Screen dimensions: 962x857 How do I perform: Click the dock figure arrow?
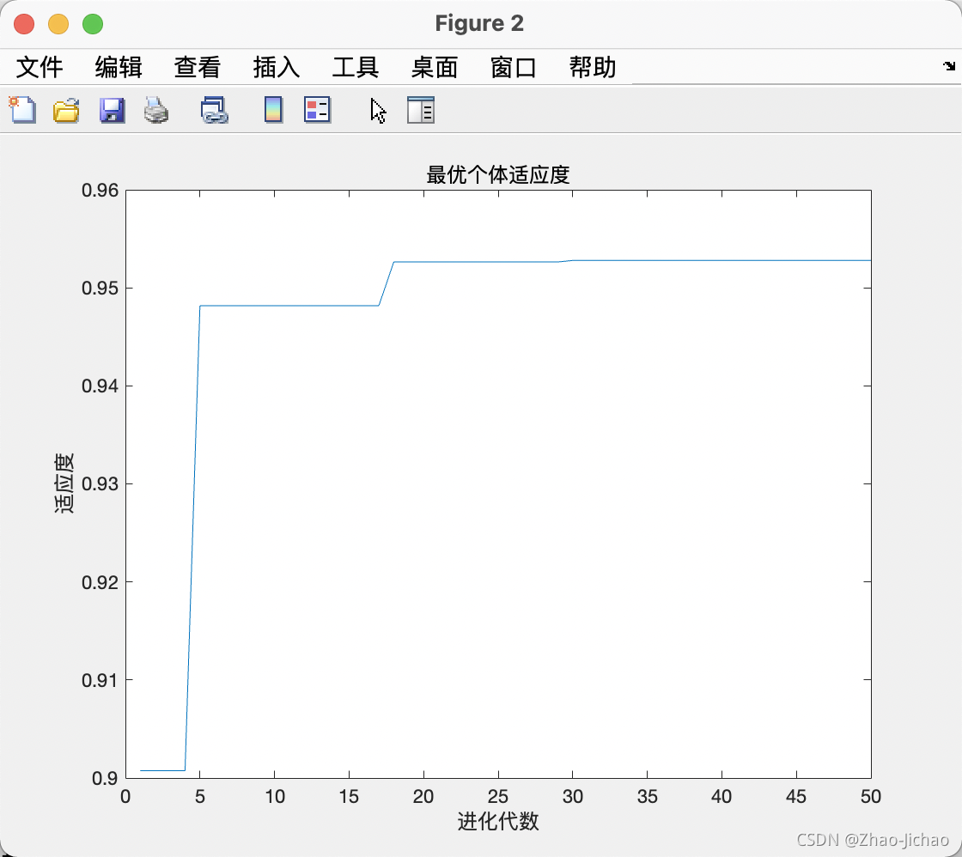(948, 65)
